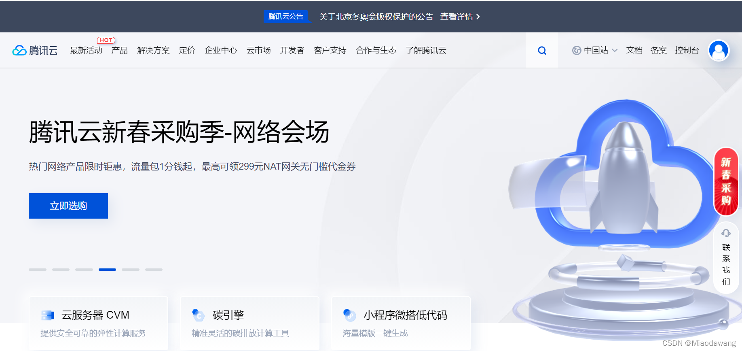Click the banner subtitle about 299元NAT网关

click(x=192, y=166)
